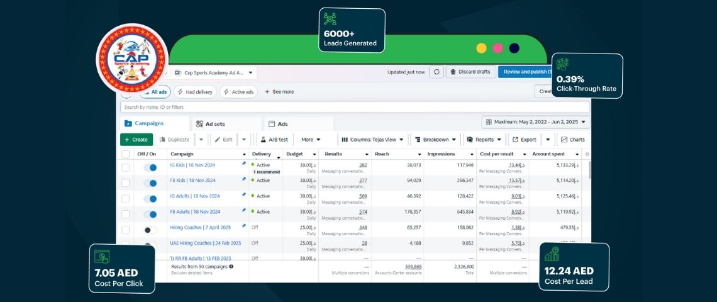Open Charts using the chart icon
Image resolution: width=717 pixels, height=302 pixels.
(x=564, y=140)
